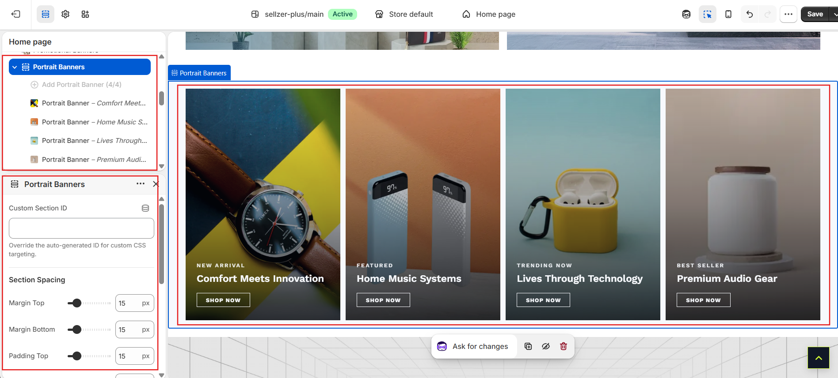Click the Save button
The width and height of the screenshot is (838, 378).
tap(815, 14)
